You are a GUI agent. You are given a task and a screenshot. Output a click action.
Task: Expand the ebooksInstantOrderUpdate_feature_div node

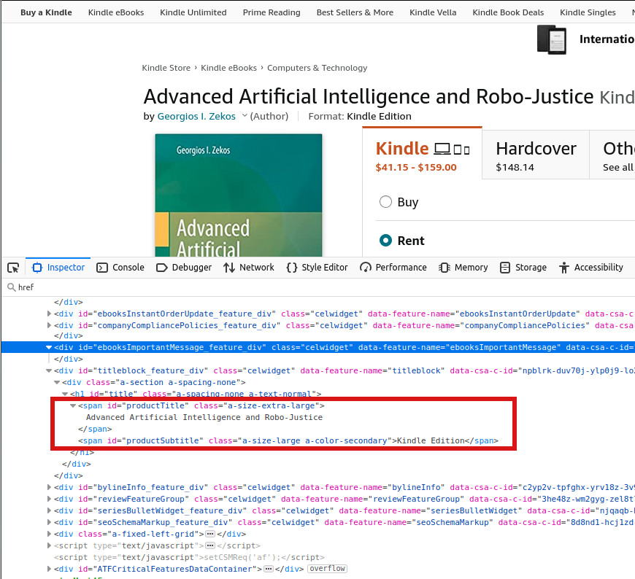[49, 314]
